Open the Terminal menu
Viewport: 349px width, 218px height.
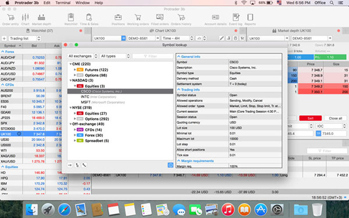pos(63,3)
